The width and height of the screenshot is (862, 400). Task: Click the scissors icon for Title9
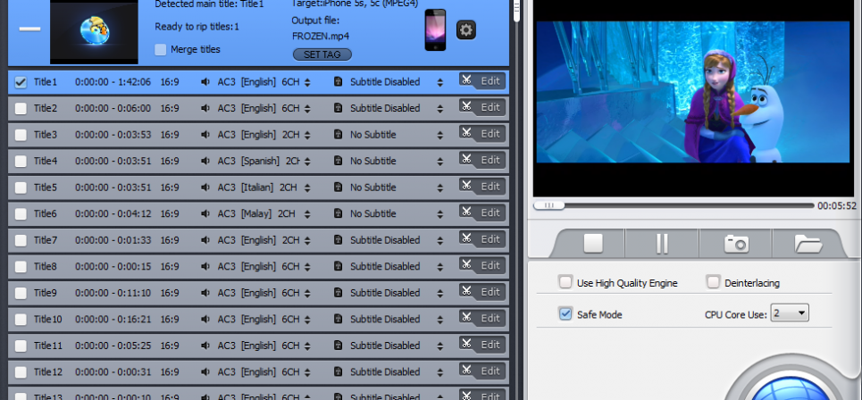click(467, 291)
